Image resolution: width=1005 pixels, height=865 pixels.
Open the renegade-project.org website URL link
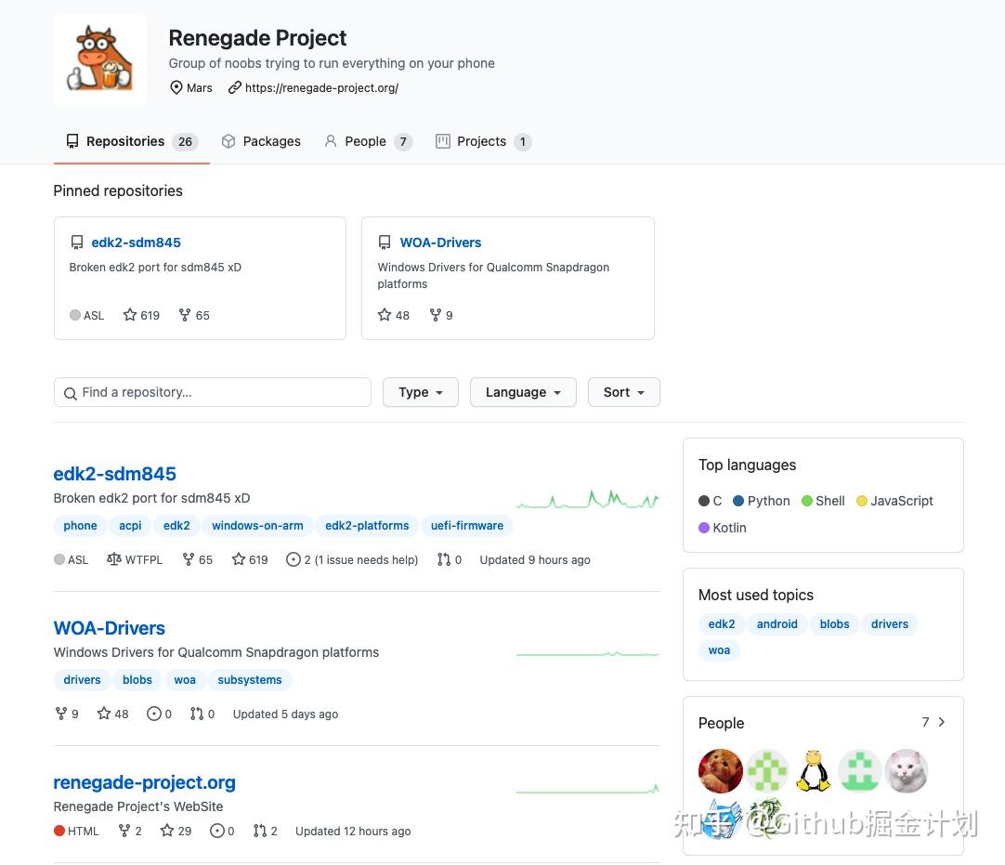(321, 88)
